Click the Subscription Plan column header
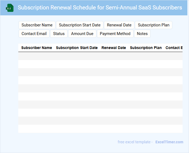 pyautogui.click(x=146, y=48)
